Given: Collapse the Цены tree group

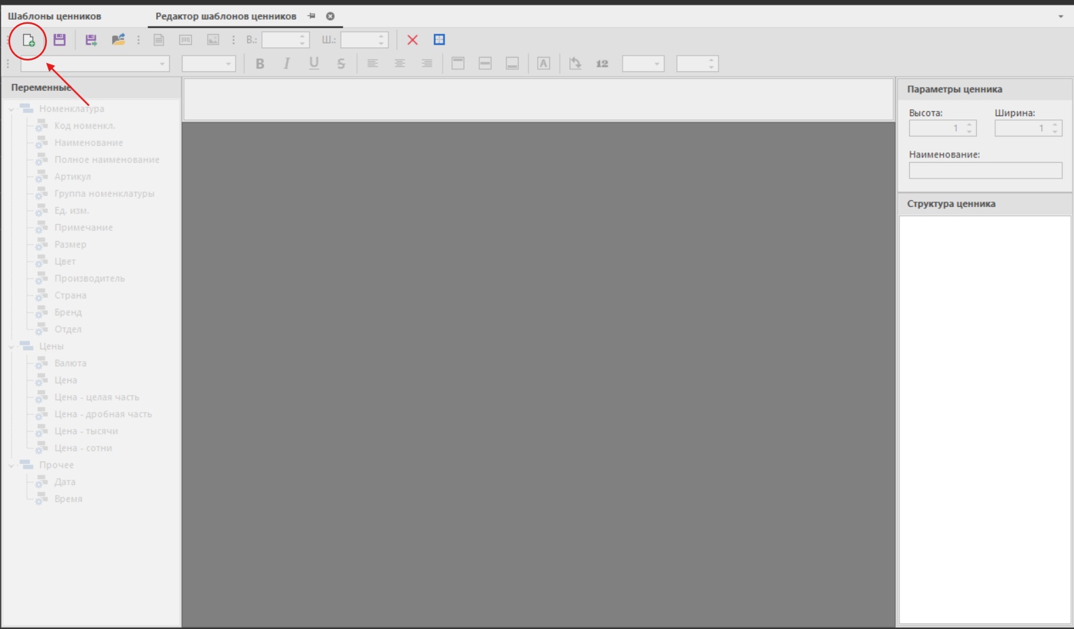Looking at the screenshot, I should point(12,347).
